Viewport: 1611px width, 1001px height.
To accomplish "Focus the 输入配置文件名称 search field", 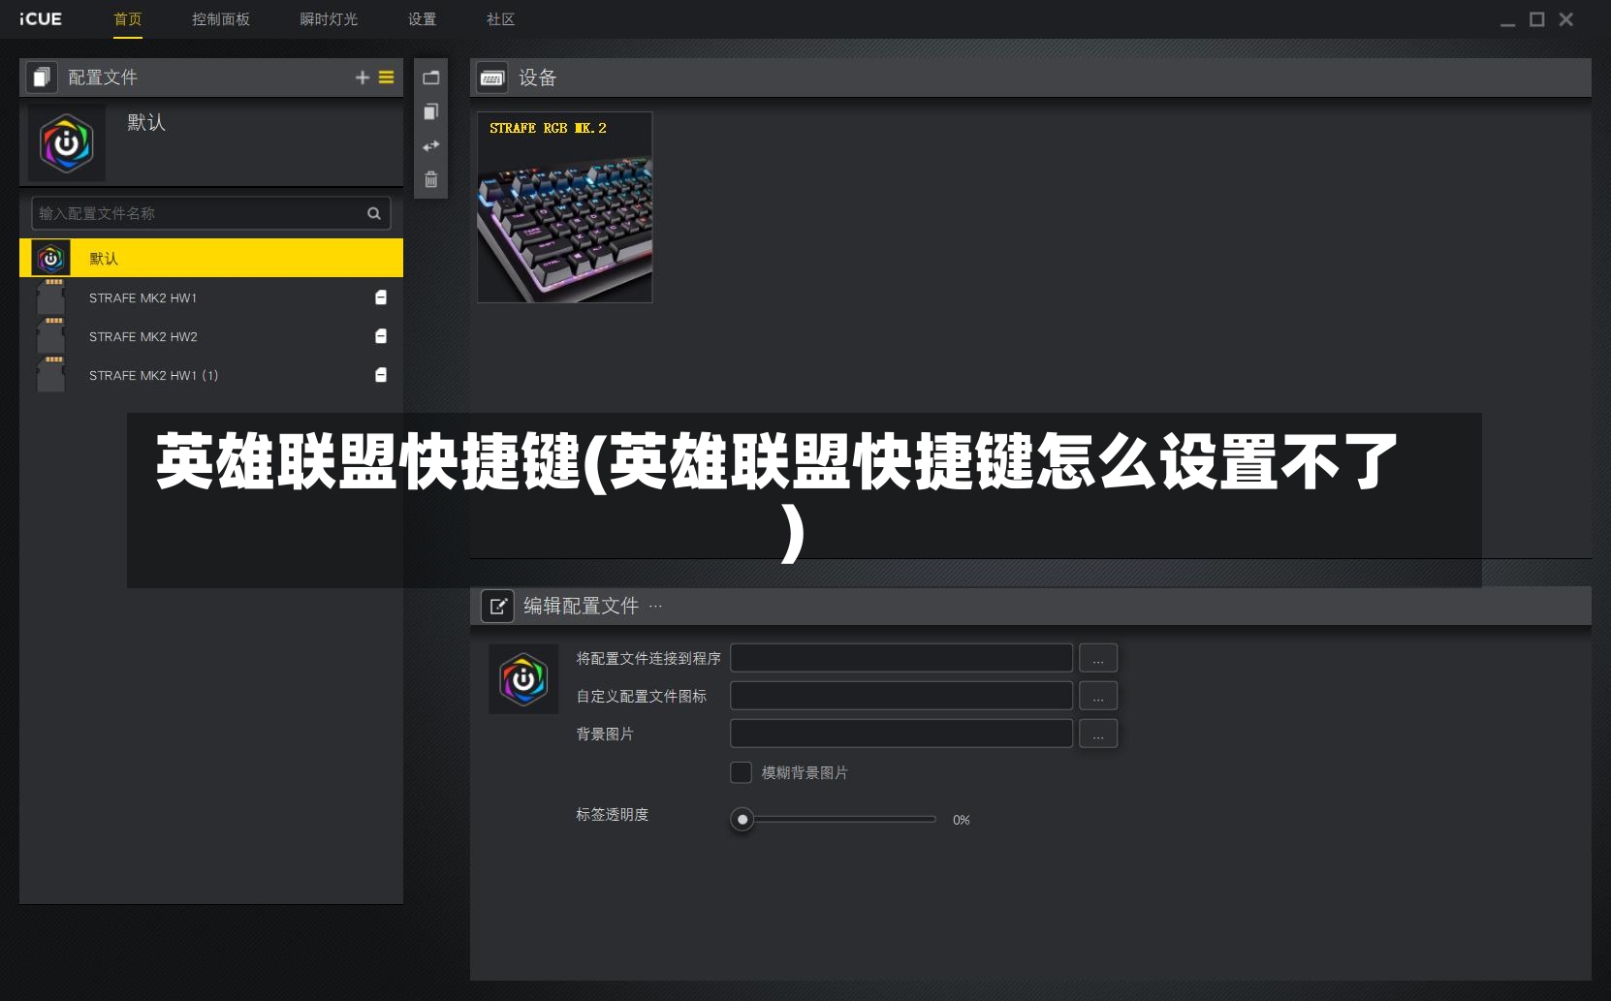I will point(211,213).
